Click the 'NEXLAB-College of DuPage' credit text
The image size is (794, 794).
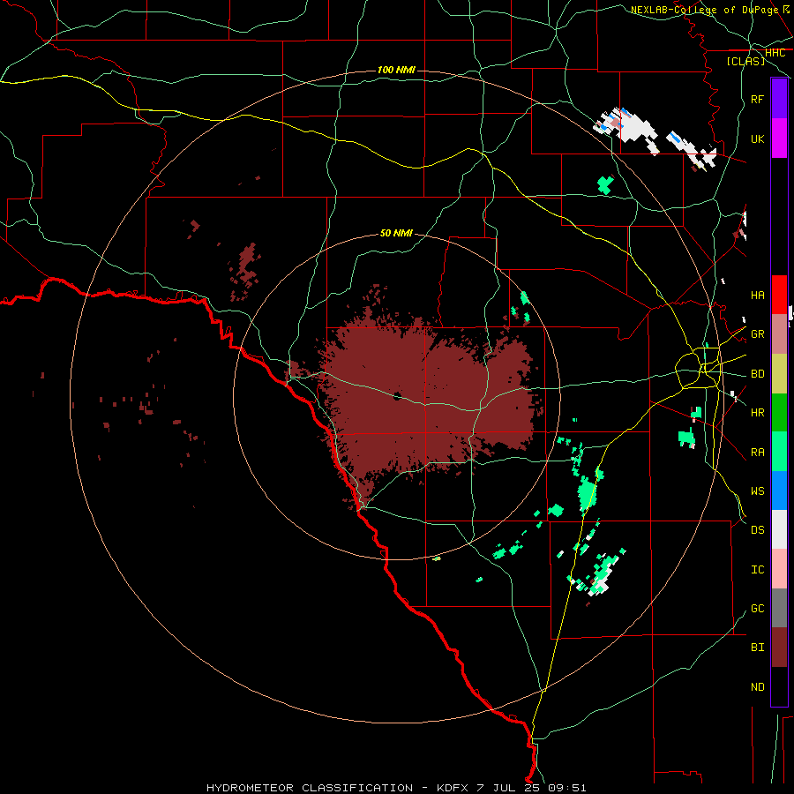pyautogui.click(x=704, y=10)
